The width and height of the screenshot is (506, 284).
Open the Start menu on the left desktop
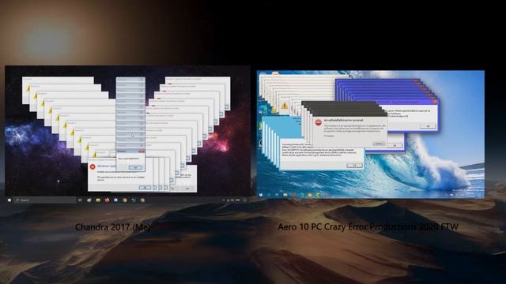click(x=9, y=200)
